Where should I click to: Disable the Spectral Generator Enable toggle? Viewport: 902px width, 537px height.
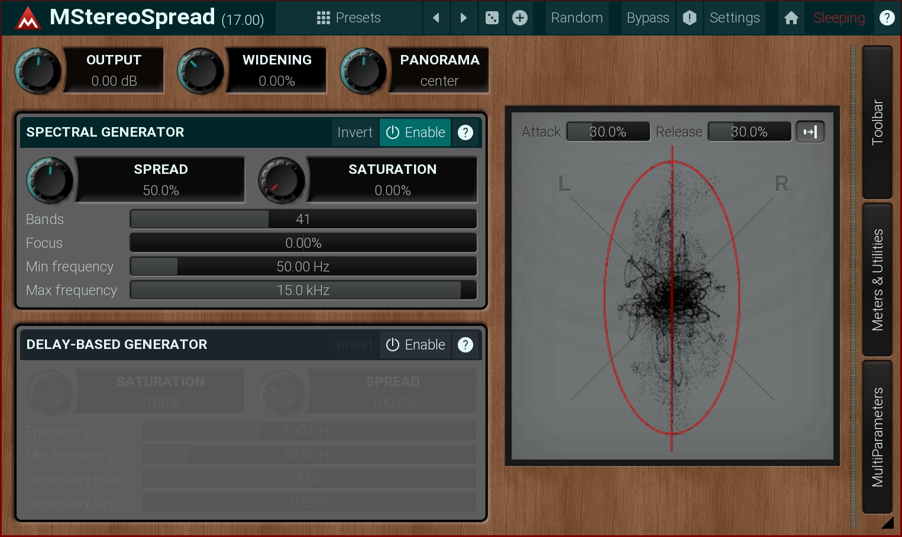pyautogui.click(x=415, y=132)
